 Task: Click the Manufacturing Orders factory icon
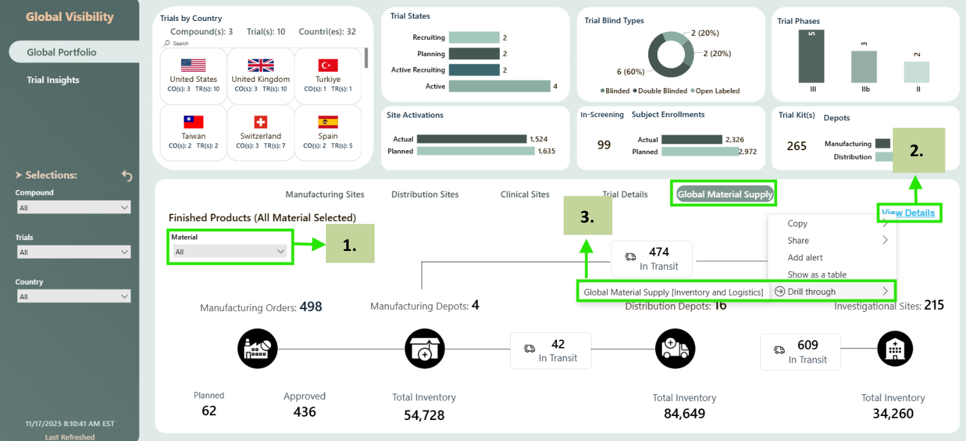coord(257,349)
